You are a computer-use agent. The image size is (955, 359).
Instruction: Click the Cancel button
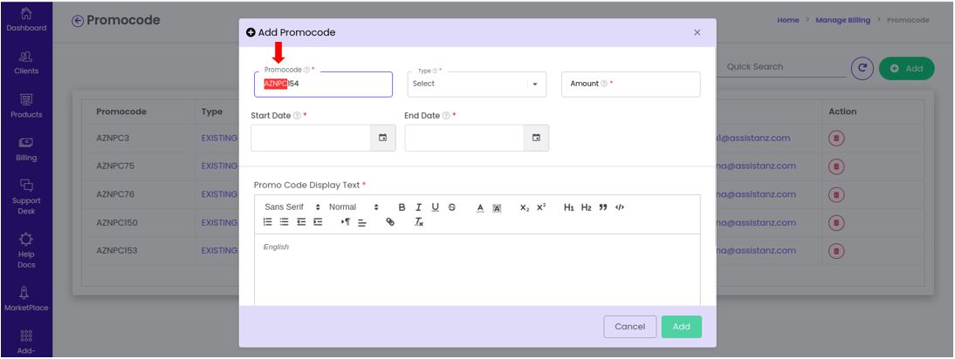coord(629,327)
